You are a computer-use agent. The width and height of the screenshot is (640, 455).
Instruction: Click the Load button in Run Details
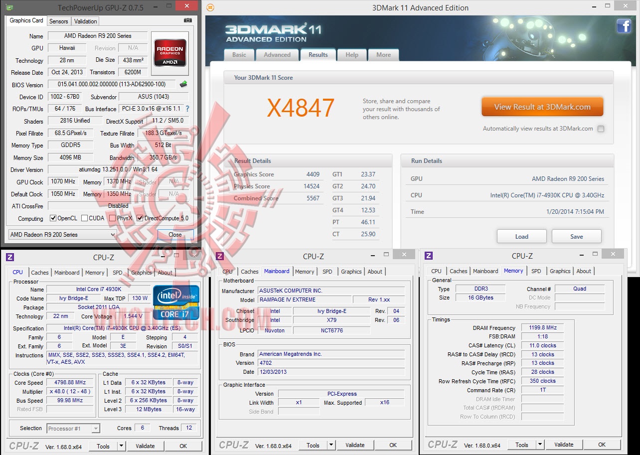pos(522,237)
